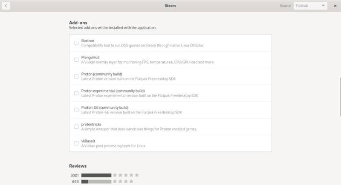
Task: Click the MangoHud description text
Action: pos(147,62)
